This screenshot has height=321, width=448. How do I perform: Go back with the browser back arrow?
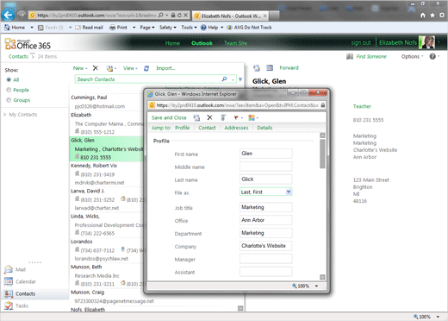(8, 15)
